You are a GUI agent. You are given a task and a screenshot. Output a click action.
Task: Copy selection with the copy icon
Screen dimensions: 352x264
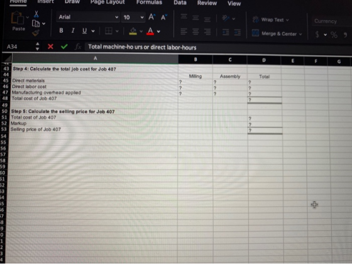[x=36, y=23]
